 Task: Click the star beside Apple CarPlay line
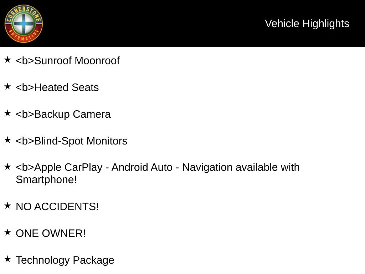point(8,167)
